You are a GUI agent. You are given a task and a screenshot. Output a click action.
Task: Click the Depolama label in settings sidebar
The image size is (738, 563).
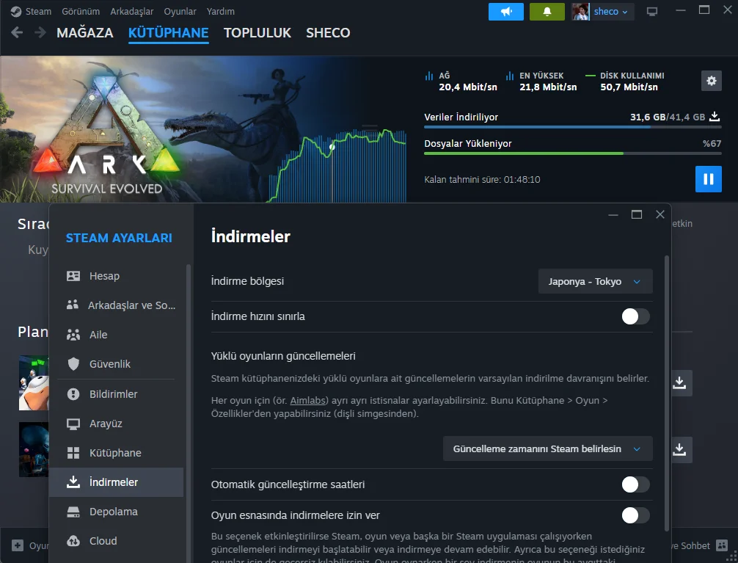point(114,512)
